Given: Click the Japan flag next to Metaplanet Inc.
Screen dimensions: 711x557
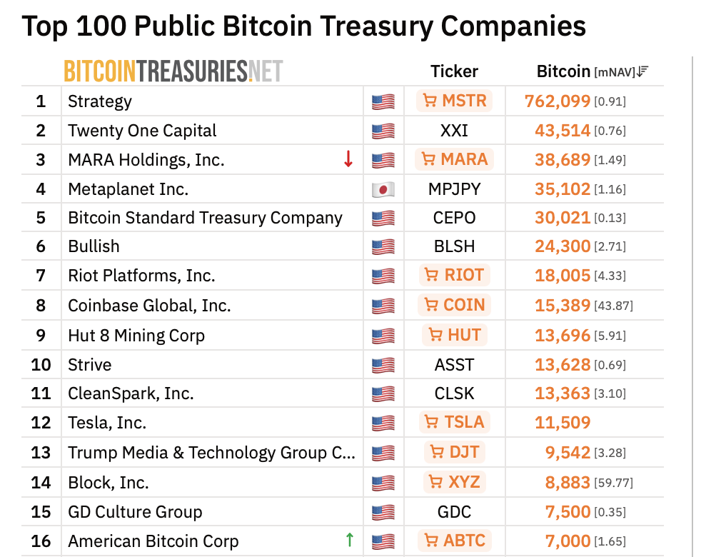Looking at the screenshot, I should click(383, 189).
